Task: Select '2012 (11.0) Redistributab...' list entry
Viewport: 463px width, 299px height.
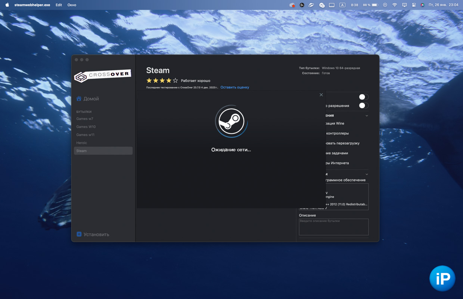Action: point(347,204)
